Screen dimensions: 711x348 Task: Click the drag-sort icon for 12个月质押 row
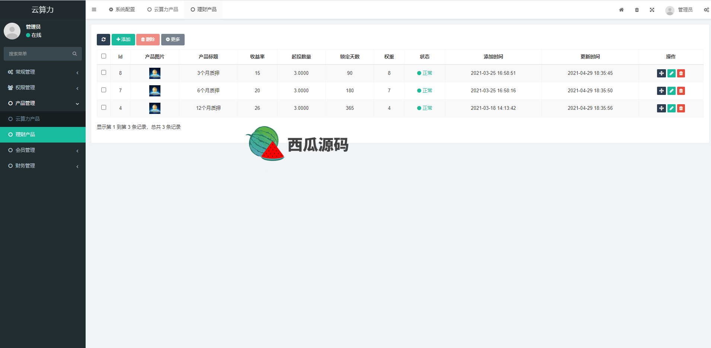pyautogui.click(x=661, y=108)
